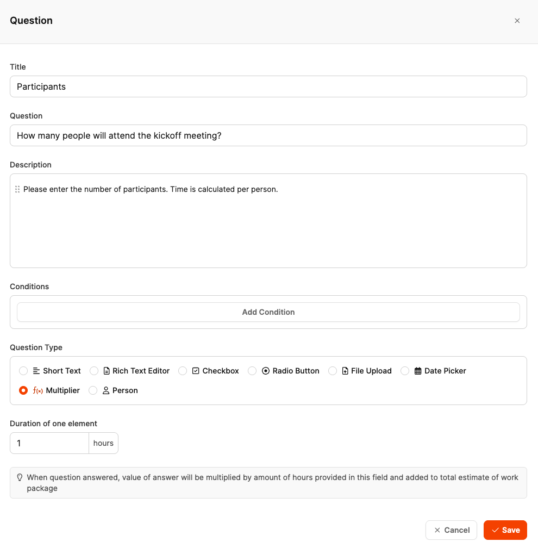Viewport: 538px width, 554px height.
Task: Click the Person type icon
Action: tap(106, 390)
